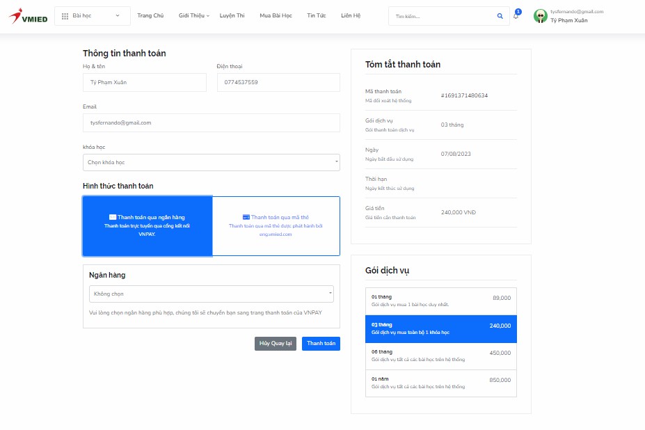Click the date 07/08/2023
This screenshot has width=645, height=430.
(456, 154)
